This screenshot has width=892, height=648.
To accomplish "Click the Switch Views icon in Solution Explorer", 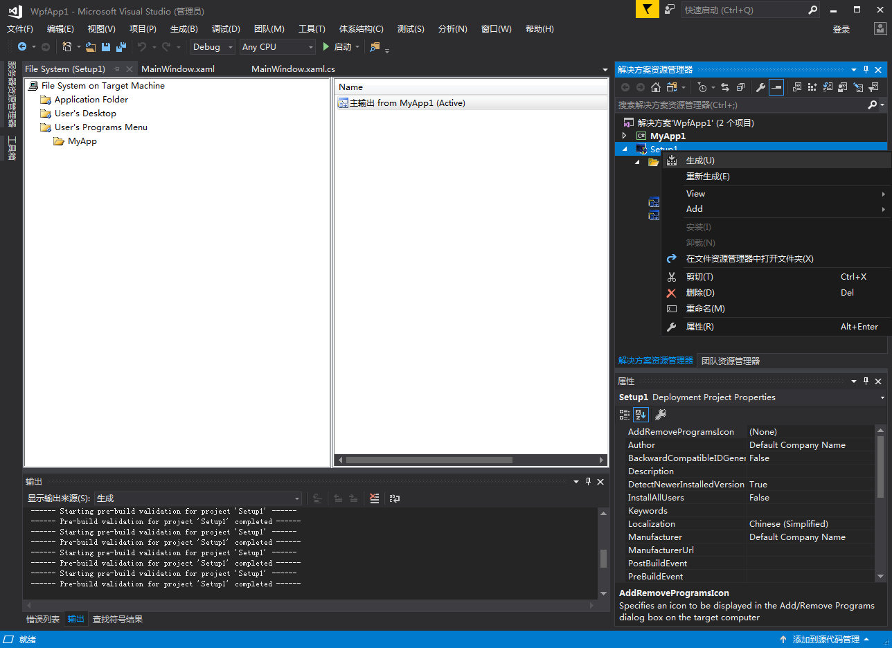I will tap(671, 87).
